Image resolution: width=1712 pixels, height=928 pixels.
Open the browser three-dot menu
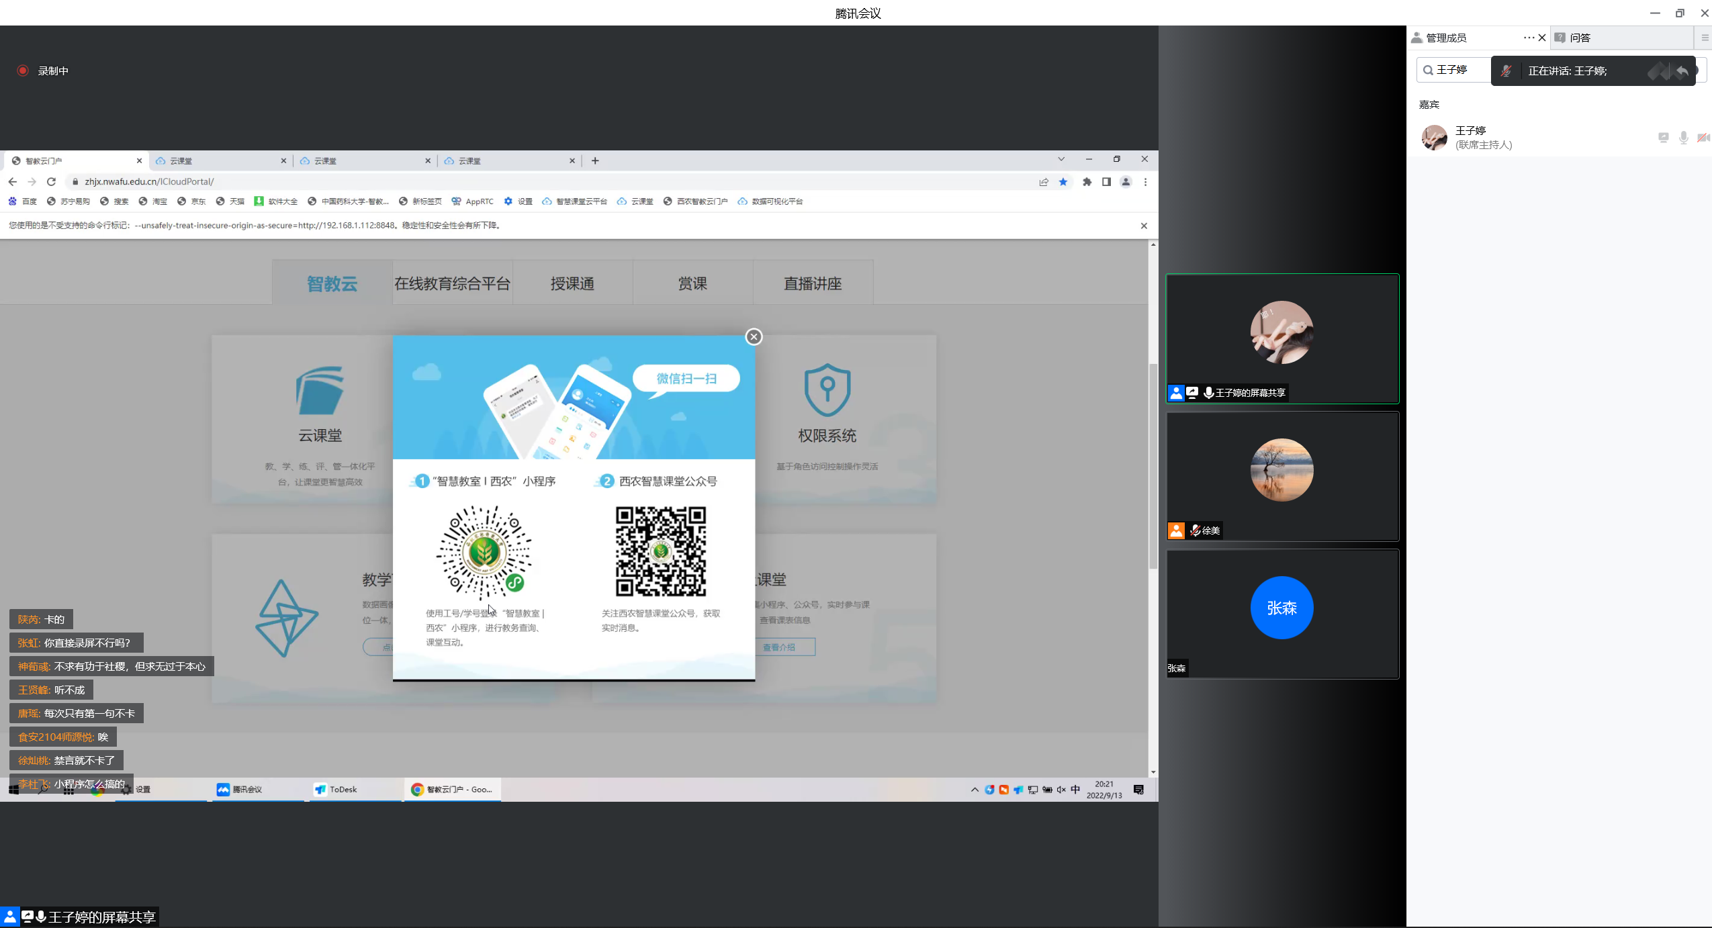tap(1145, 181)
